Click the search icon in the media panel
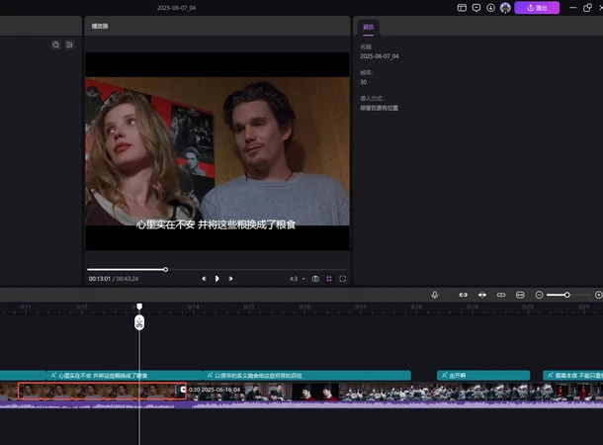 point(55,44)
